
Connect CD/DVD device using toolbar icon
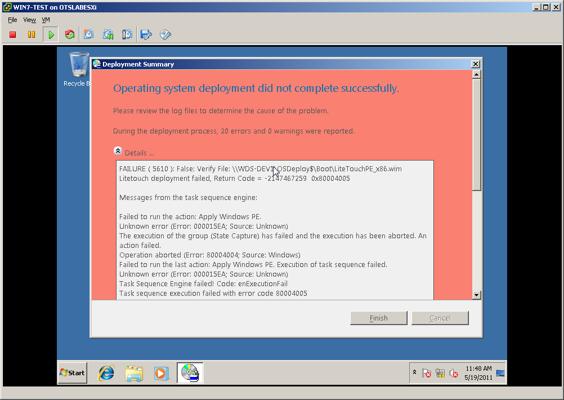165,35
